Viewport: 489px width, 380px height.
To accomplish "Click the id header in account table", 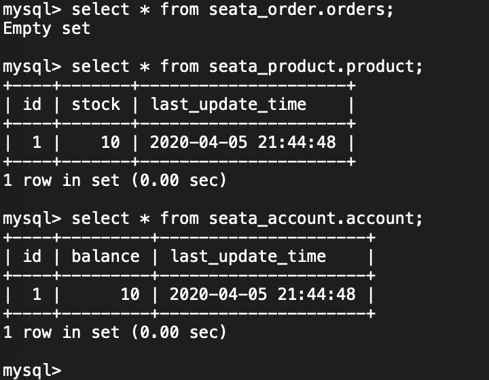I will coord(32,256).
